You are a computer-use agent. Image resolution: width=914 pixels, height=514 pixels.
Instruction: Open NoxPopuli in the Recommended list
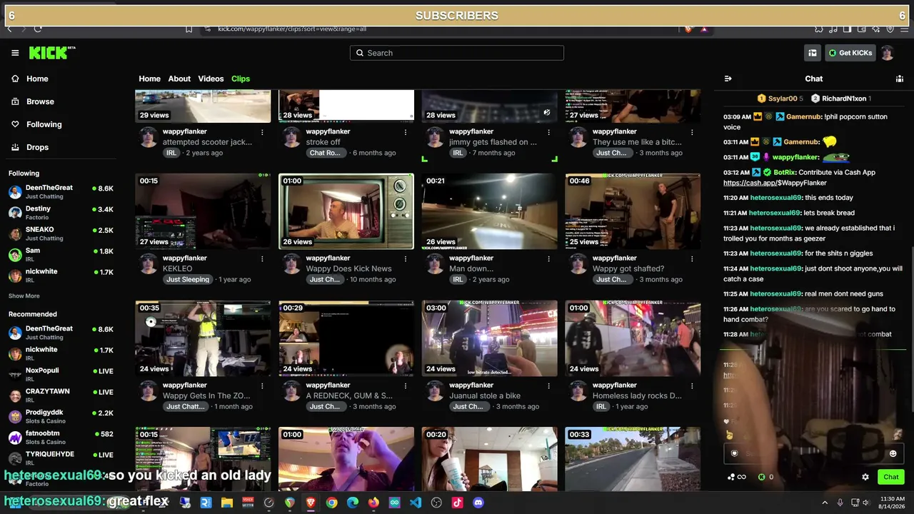point(61,374)
